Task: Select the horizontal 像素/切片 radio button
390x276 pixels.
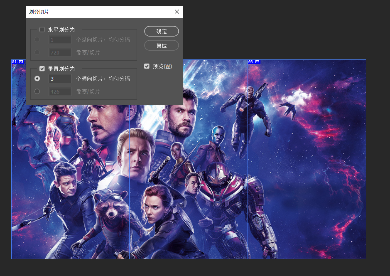Action: point(37,52)
